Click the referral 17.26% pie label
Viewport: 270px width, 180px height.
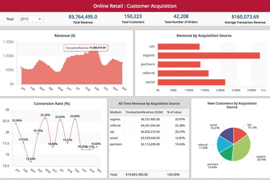203,146
